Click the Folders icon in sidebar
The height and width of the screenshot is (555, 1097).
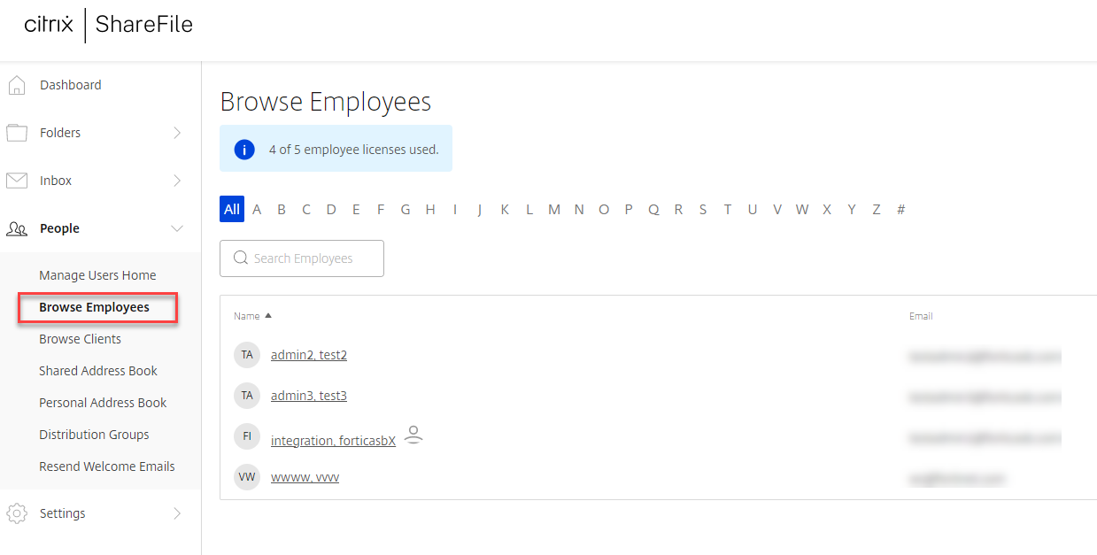point(17,133)
